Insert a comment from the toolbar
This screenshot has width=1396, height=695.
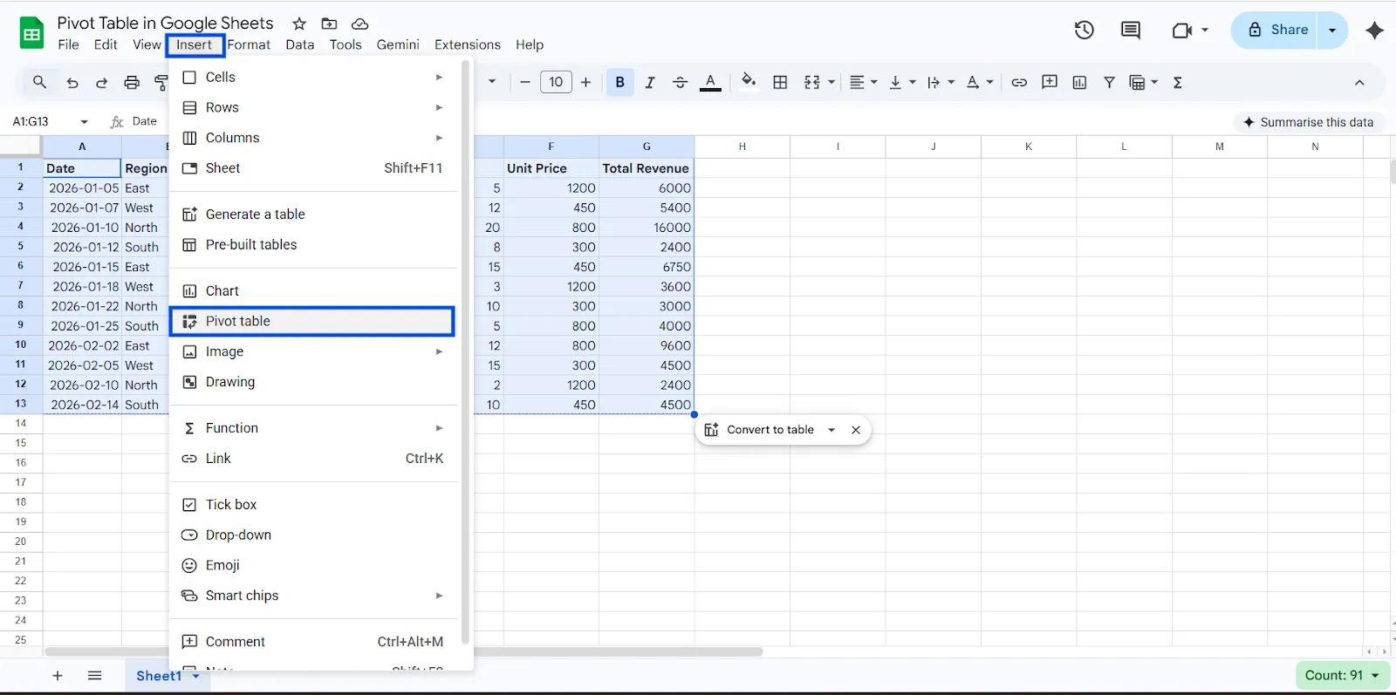click(1050, 82)
